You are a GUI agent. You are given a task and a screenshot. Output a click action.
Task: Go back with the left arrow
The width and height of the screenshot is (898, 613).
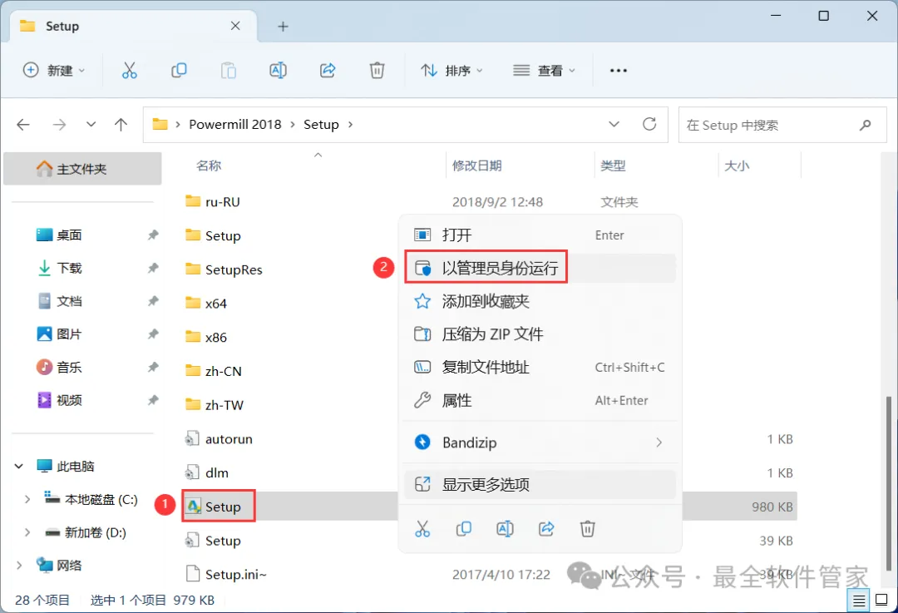(x=23, y=124)
